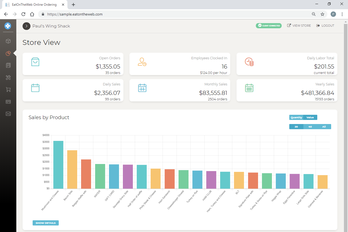Reload the page with the refresh icon
348x232 pixels.
(23, 14)
